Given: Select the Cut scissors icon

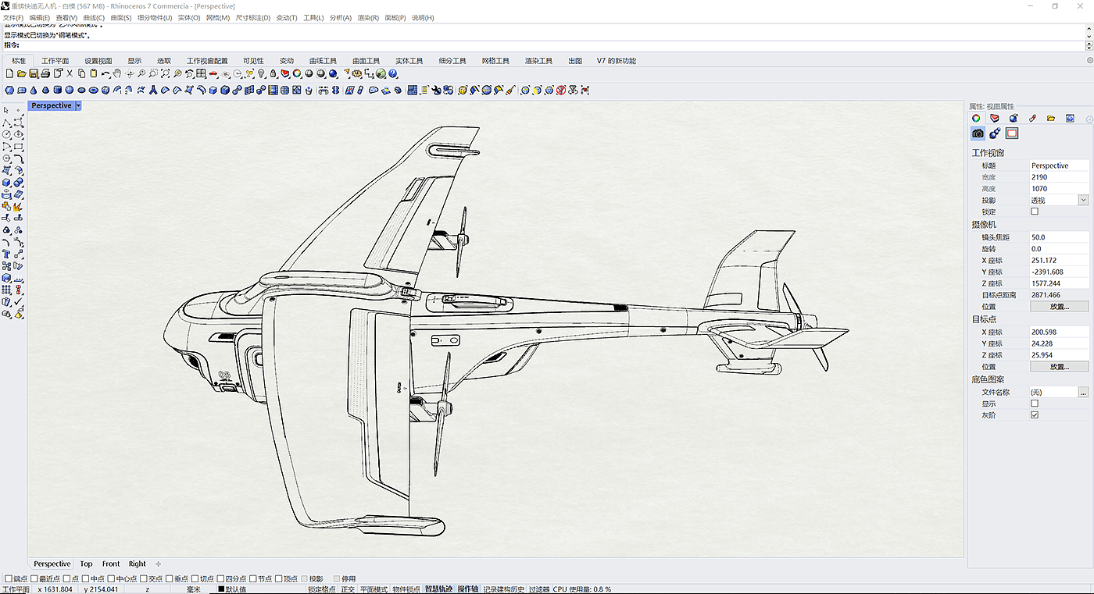Looking at the screenshot, I should pos(70,74).
